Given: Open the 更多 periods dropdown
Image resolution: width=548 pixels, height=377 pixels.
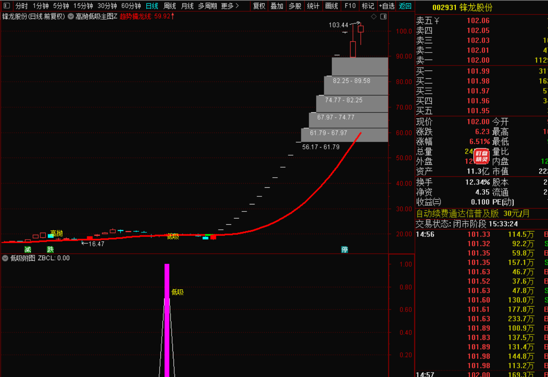Looking at the screenshot, I should [230, 6].
